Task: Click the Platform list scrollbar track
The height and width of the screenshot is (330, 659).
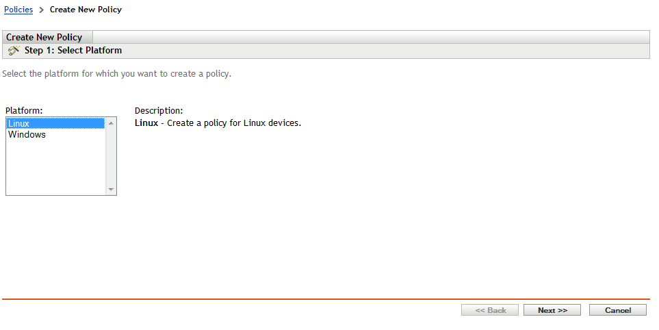Action: pos(111,156)
